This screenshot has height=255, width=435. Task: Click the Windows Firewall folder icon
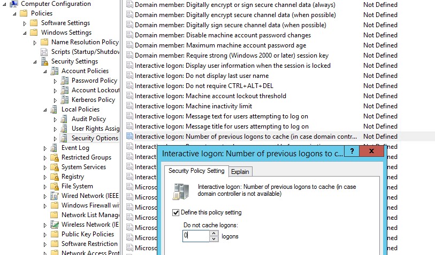coord(54,205)
